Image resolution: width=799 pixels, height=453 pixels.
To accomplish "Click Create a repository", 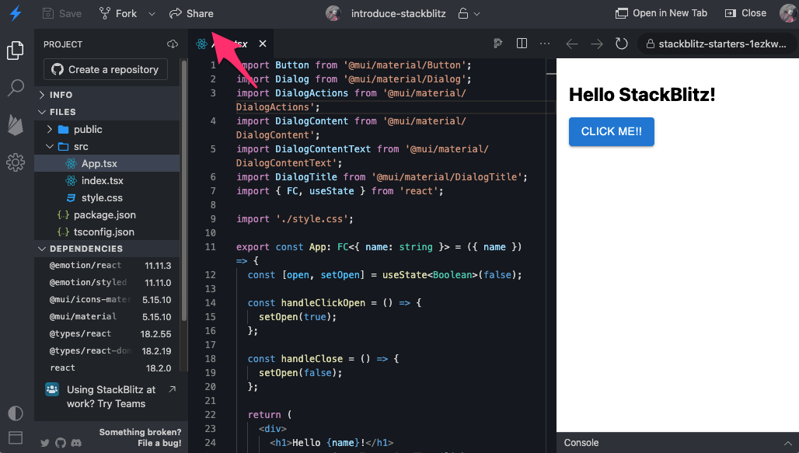I will pos(105,69).
